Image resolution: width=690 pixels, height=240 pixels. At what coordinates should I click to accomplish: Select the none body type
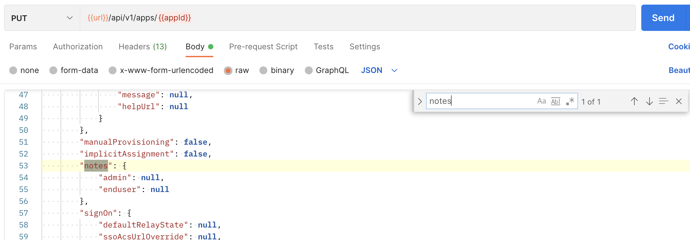pyautogui.click(x=13, y=70)
